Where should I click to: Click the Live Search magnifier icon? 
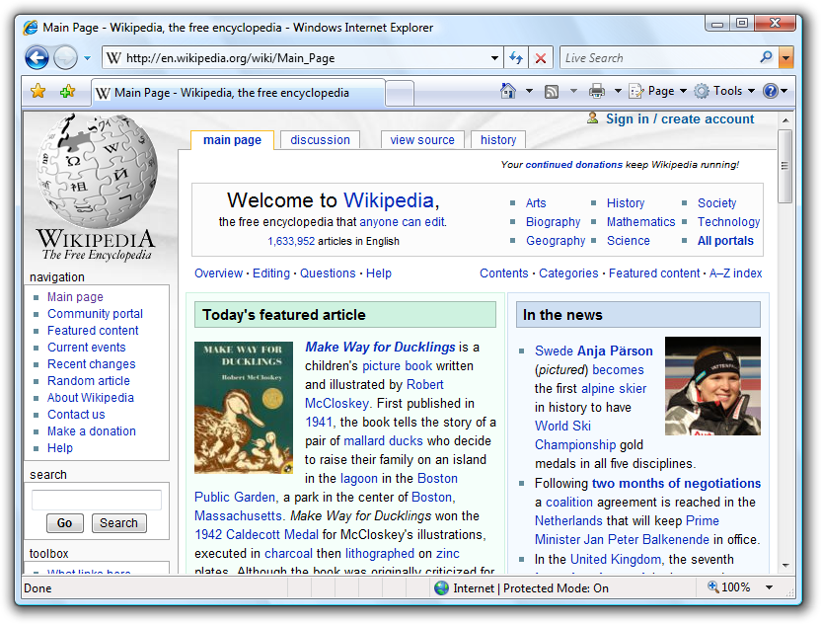pyautogui.click(x=766, y=57)
